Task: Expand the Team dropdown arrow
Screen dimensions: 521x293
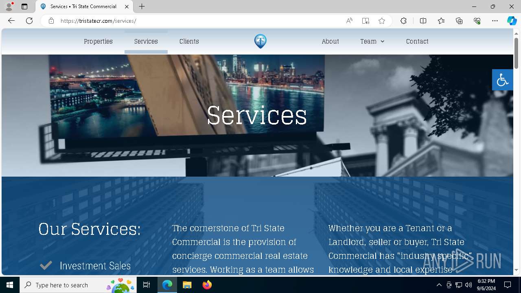Action: [x=382, y=42]
